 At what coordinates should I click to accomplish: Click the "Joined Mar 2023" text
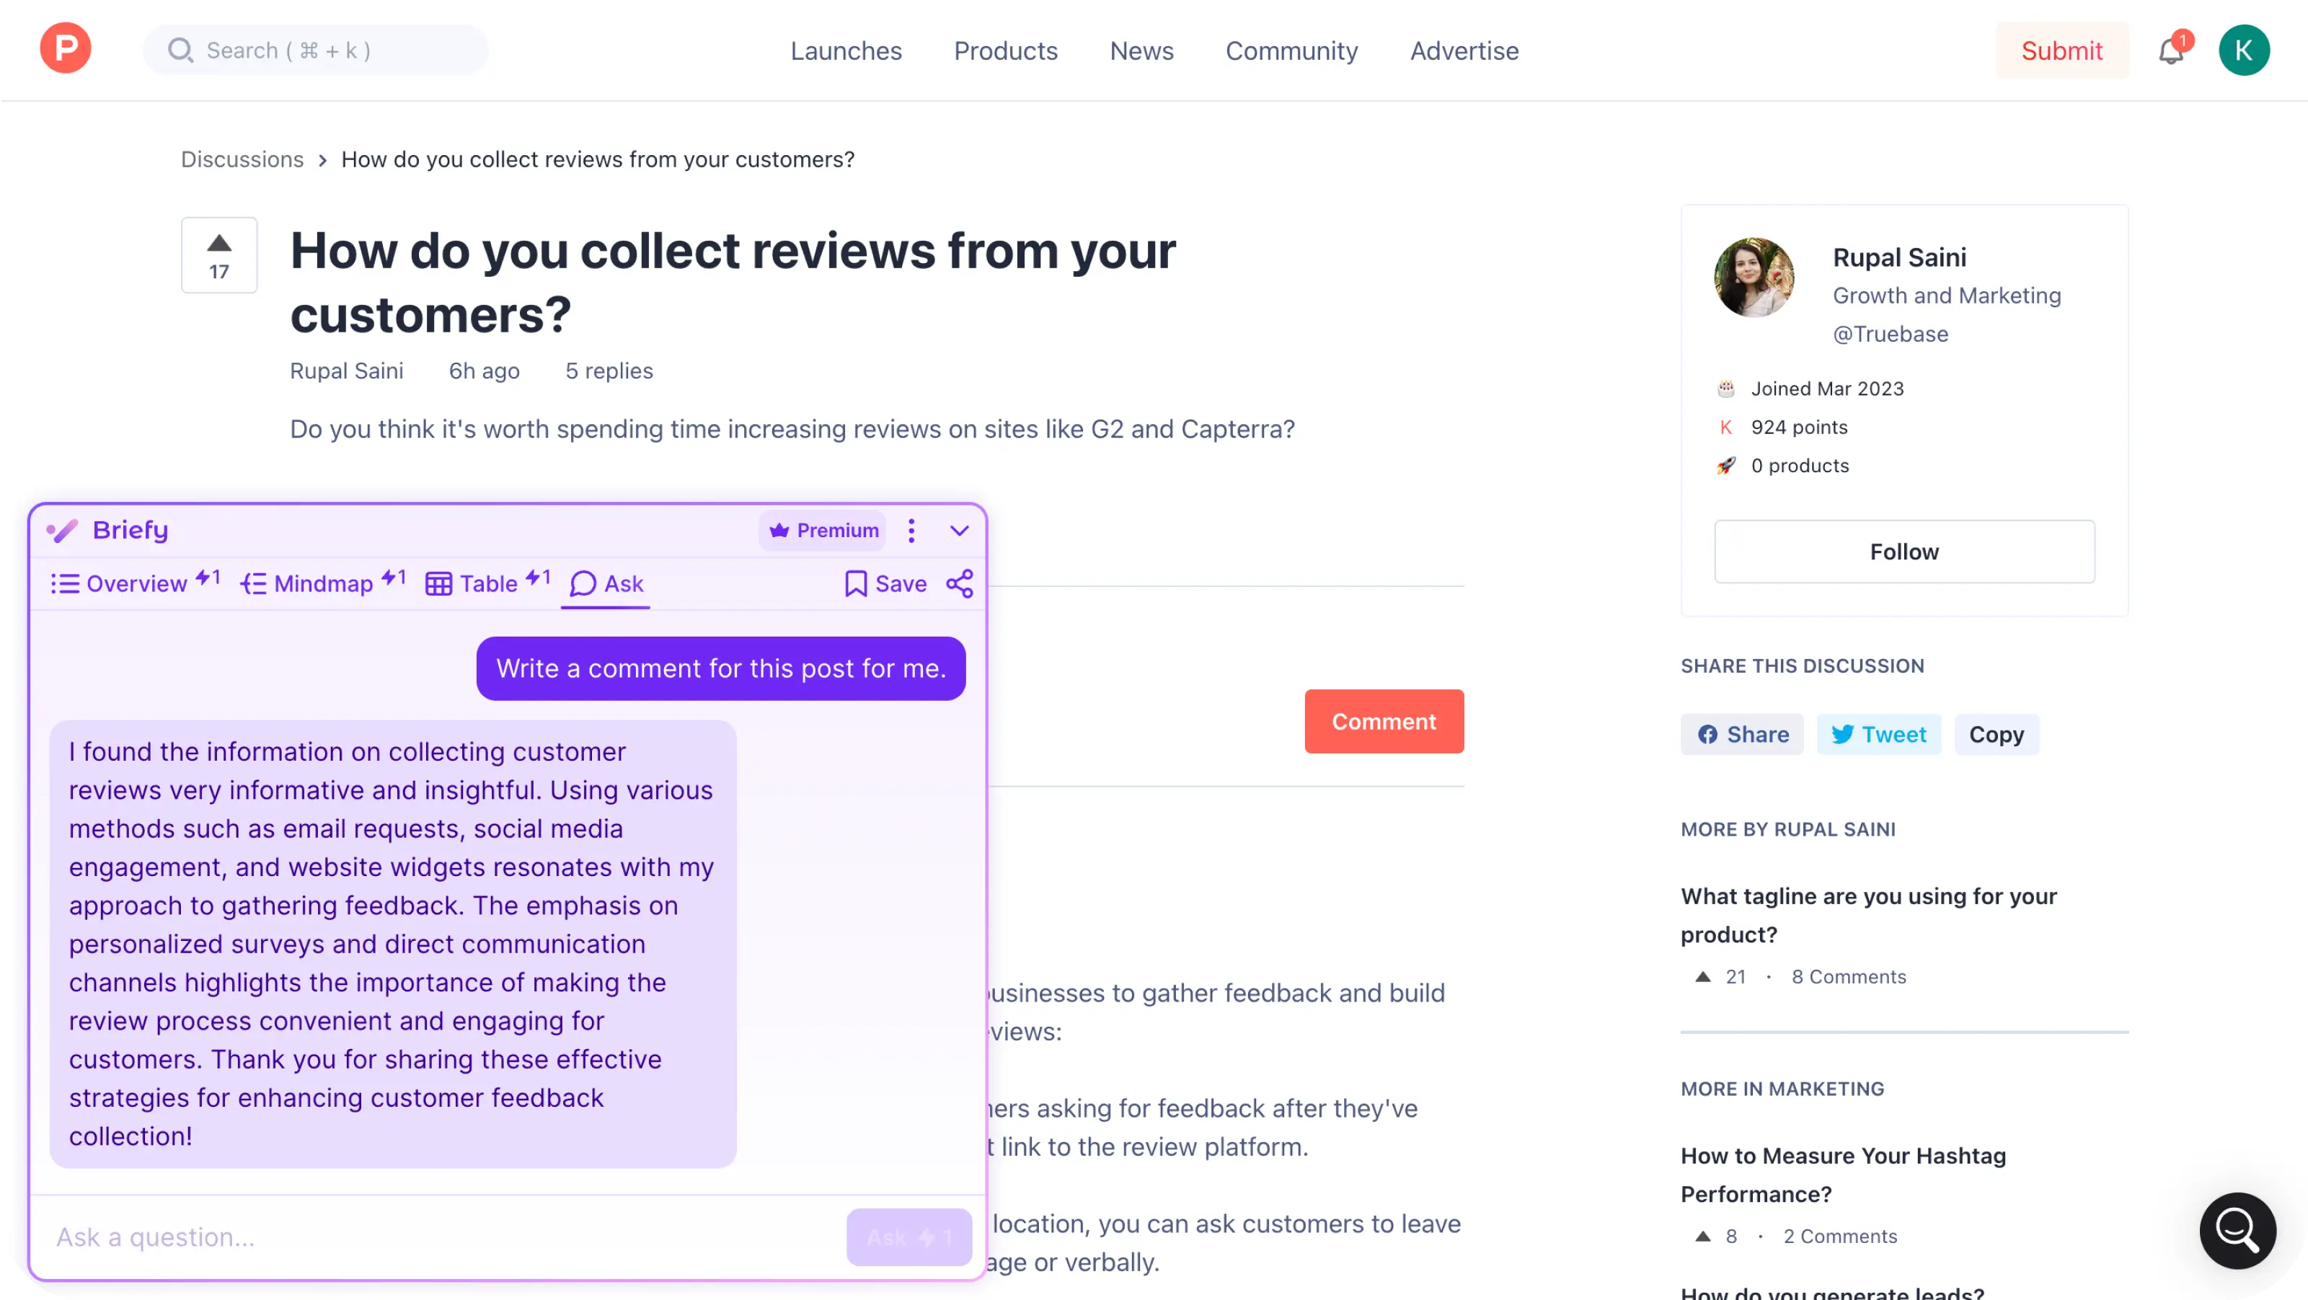click(x=1827, y=389)
